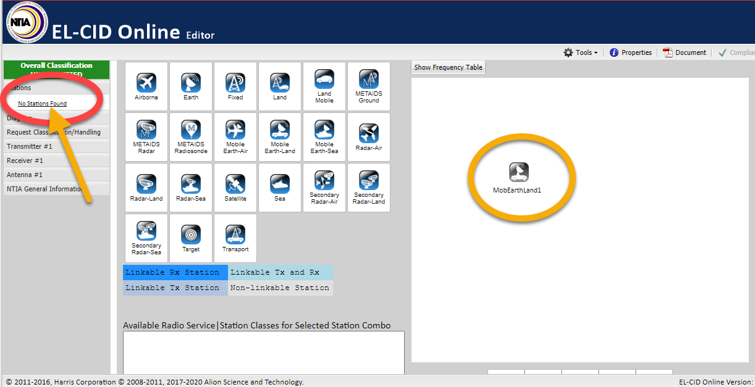755x387 pixels.
Task: Select the Radar-Air station icon
Action: pos(369,137)
